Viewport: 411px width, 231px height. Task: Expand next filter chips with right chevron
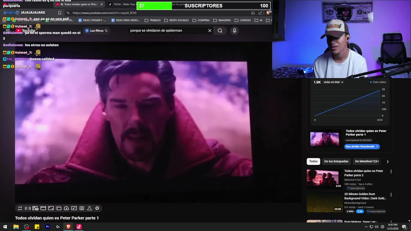tap(388, 161)
